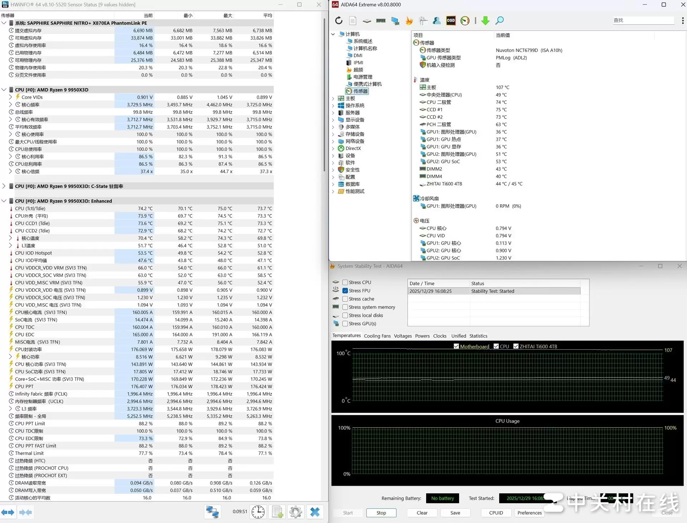Viewport: 687px width, 523px height.
Task: Expand the 操作系统 tree node in AIDA64
Action: (x=333, y=105)
